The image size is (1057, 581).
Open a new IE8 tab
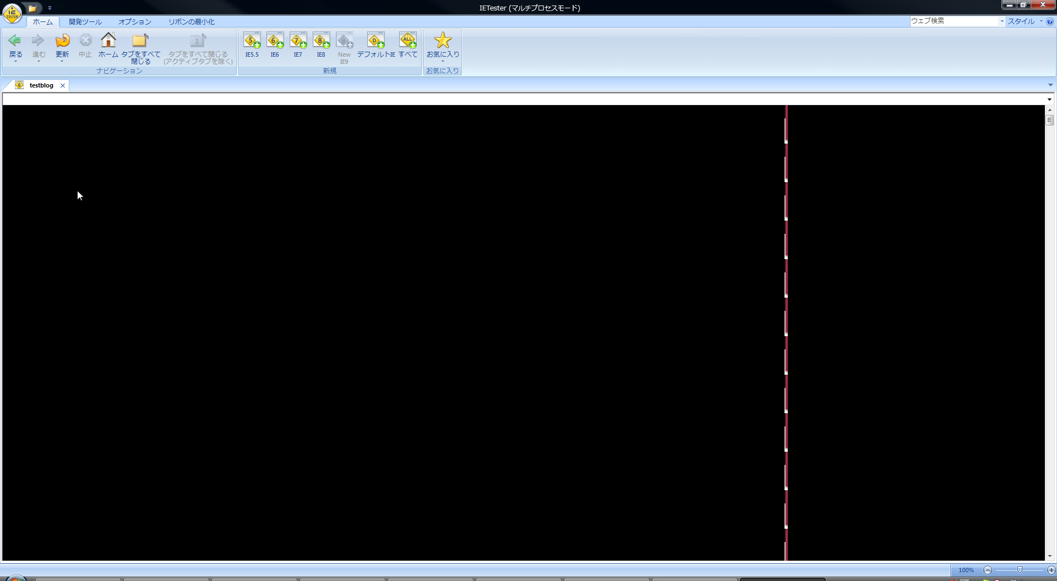(321, 45)
